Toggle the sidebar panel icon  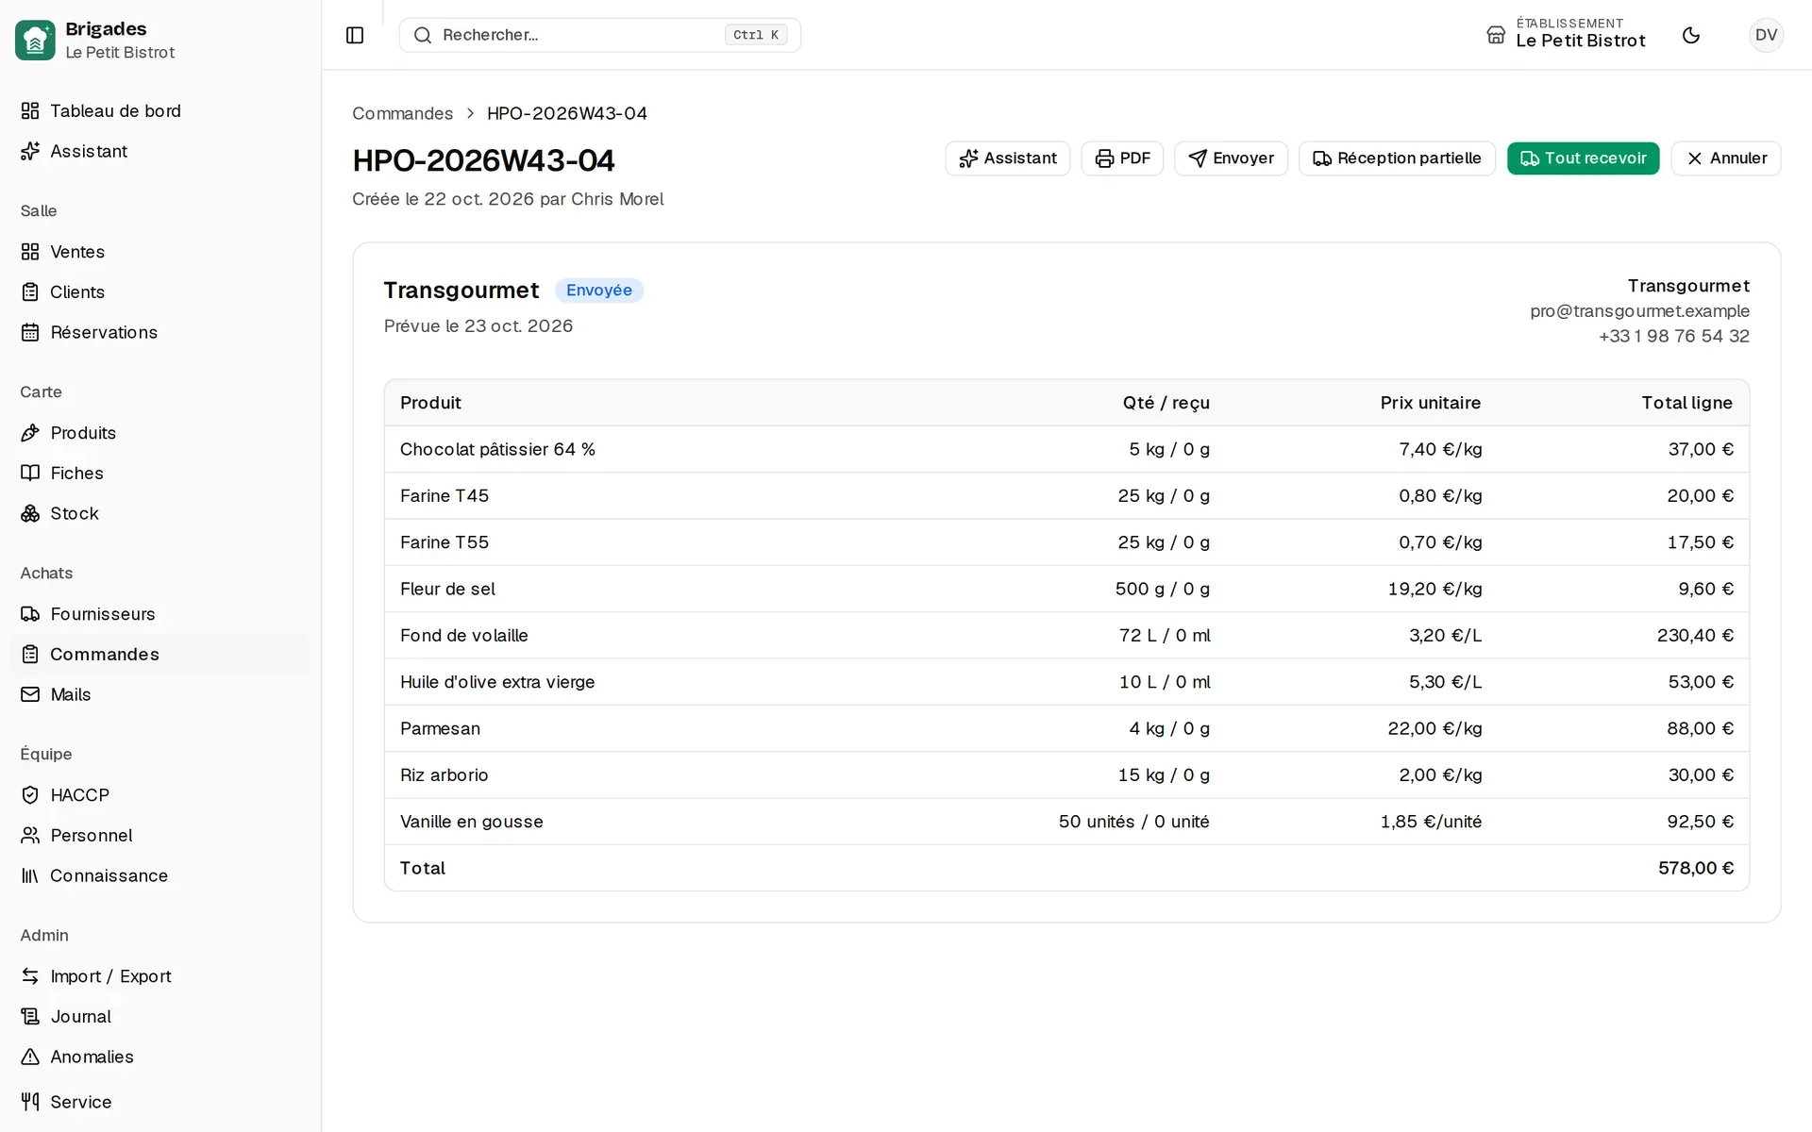pyautogui.click(x=355, y=35)
